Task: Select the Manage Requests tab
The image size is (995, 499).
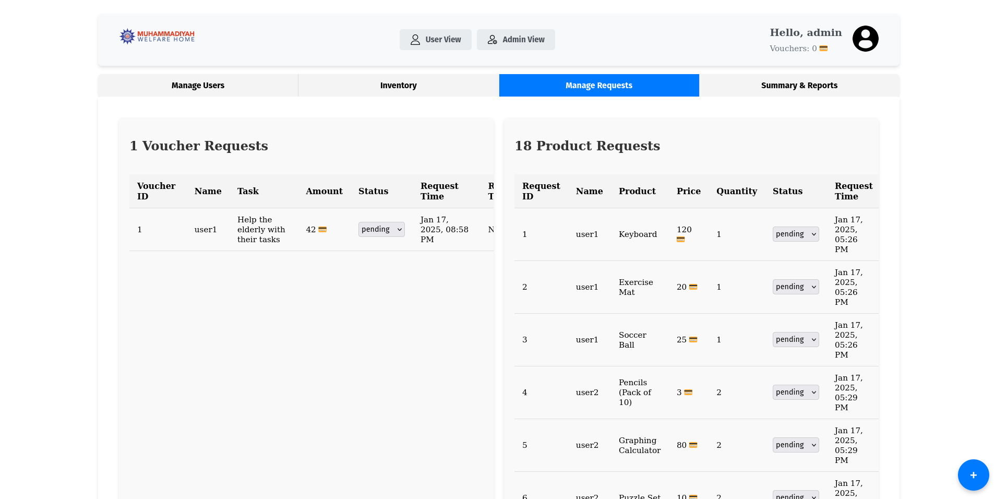Action: (598, 86)
